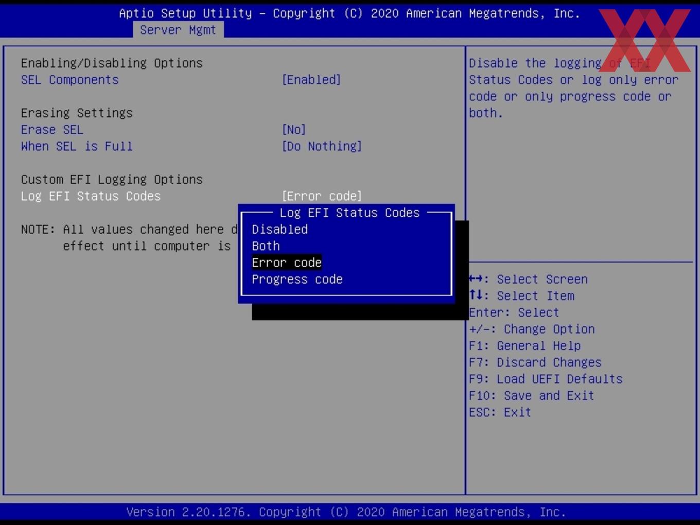
Task: Select Erase SEL setting
Action: 52,130
